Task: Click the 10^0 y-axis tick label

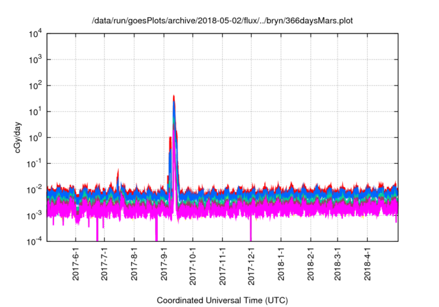Action: click(35, 137)
